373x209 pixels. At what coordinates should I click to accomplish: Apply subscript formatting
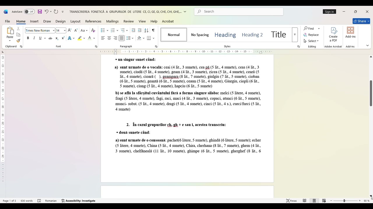(x=57, y=38)
